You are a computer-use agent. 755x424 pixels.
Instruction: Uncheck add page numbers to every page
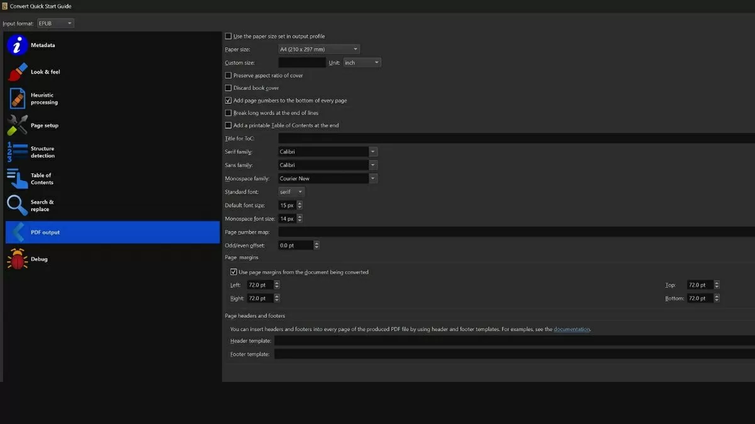pyautogui.click(x=228, y=101)
